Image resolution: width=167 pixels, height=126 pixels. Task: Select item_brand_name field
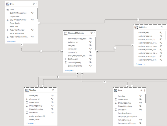tap(125, 113)
